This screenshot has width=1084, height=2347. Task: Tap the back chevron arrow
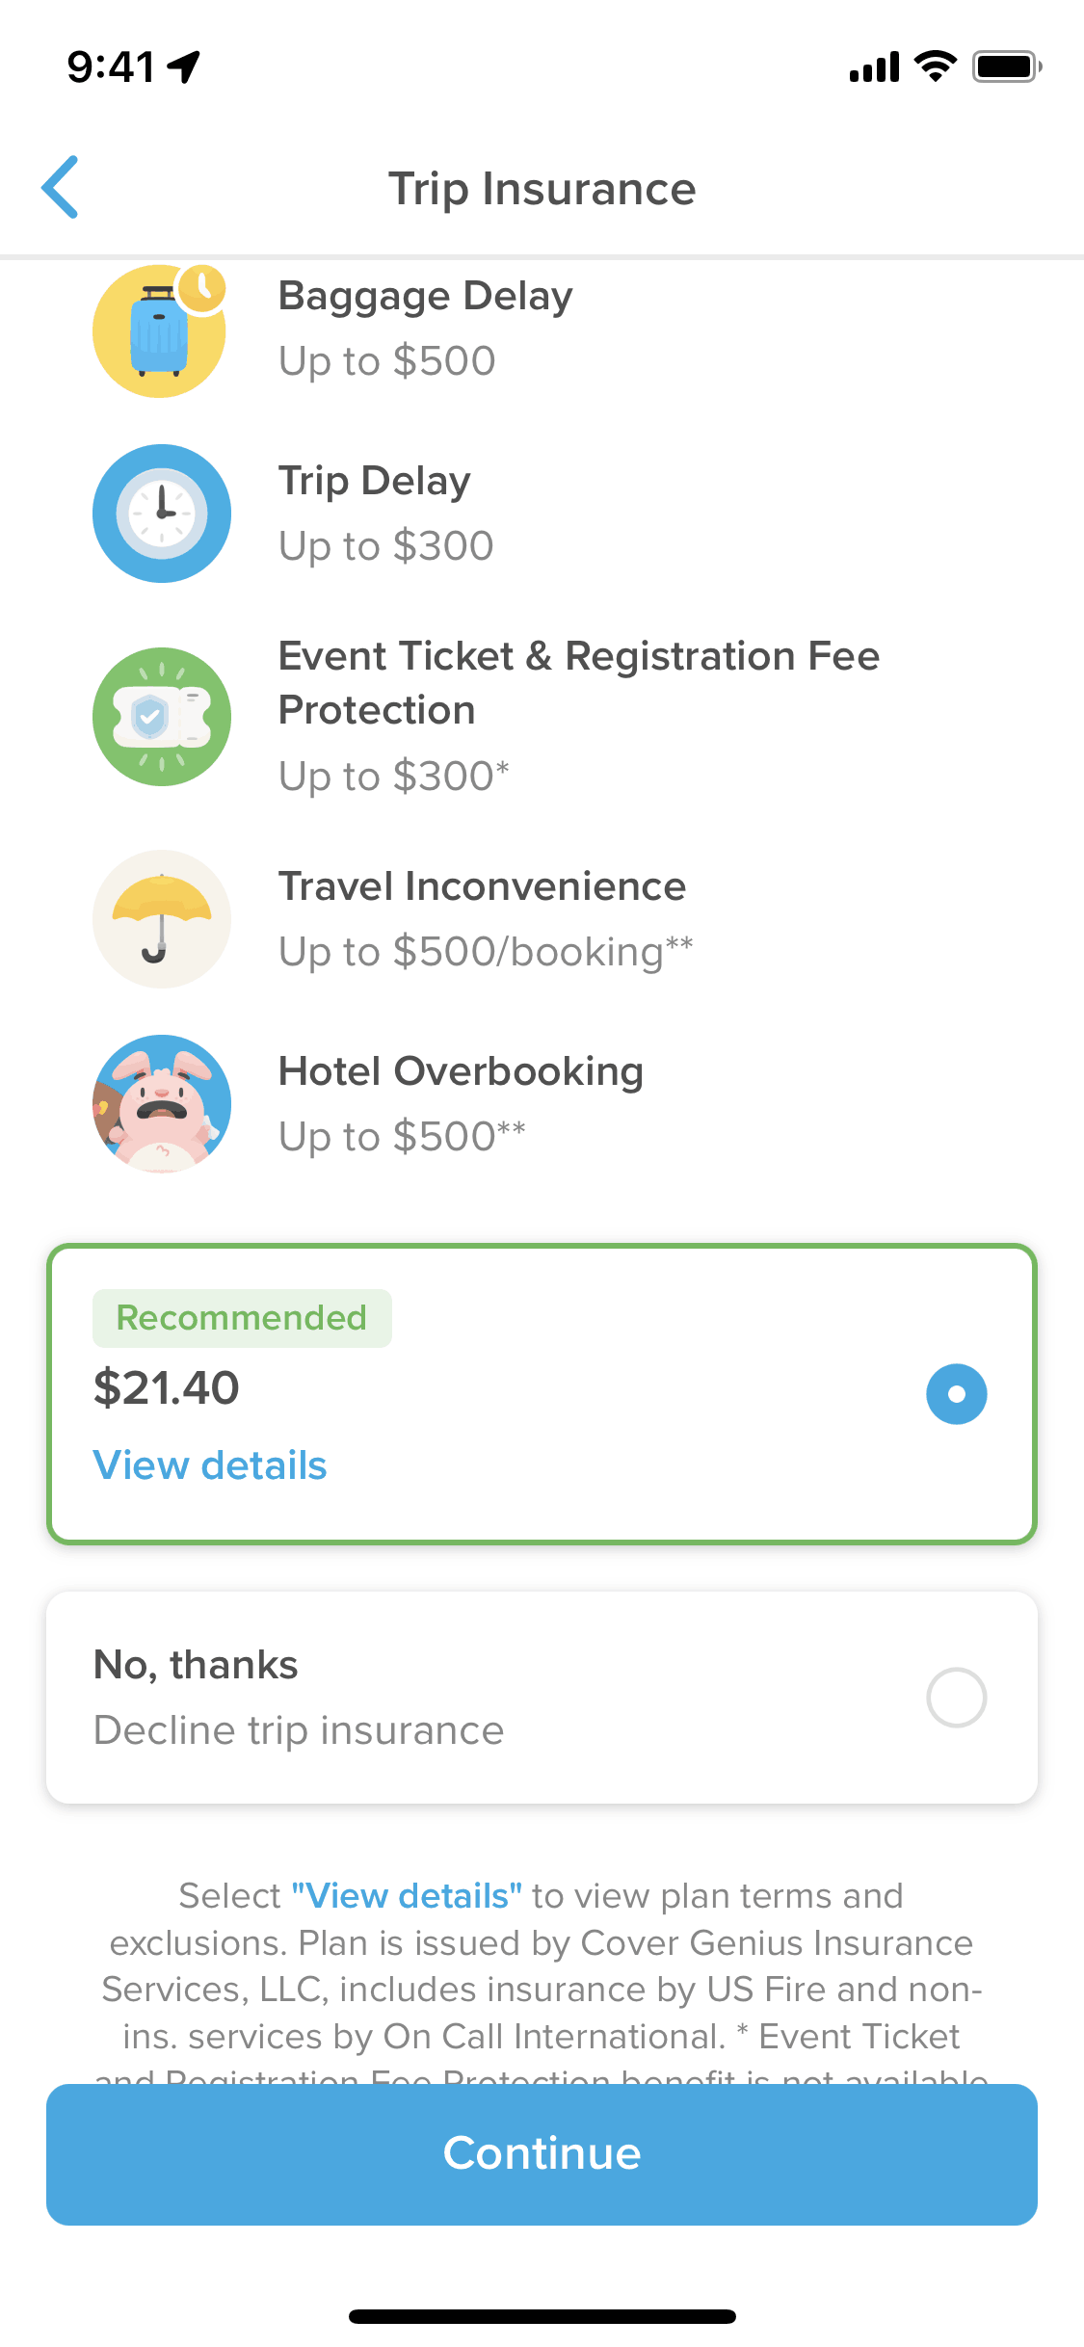coord(60,187)
